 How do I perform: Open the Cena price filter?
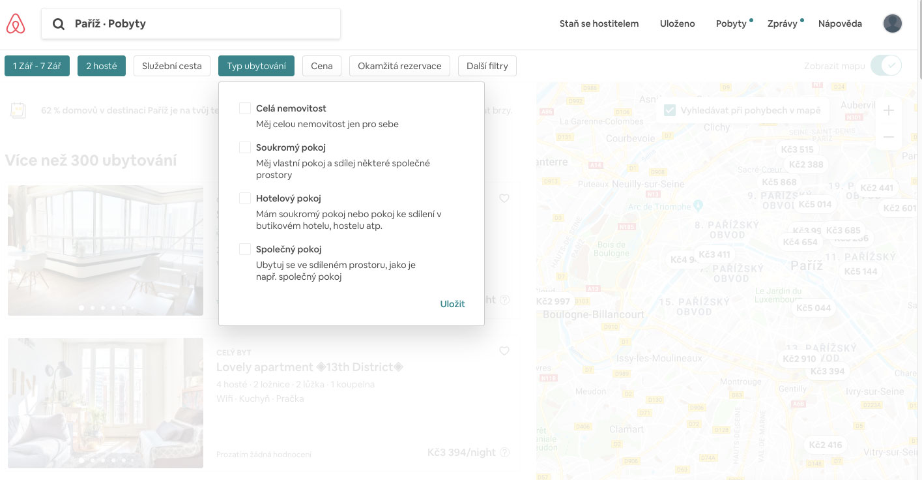[322, 66]
